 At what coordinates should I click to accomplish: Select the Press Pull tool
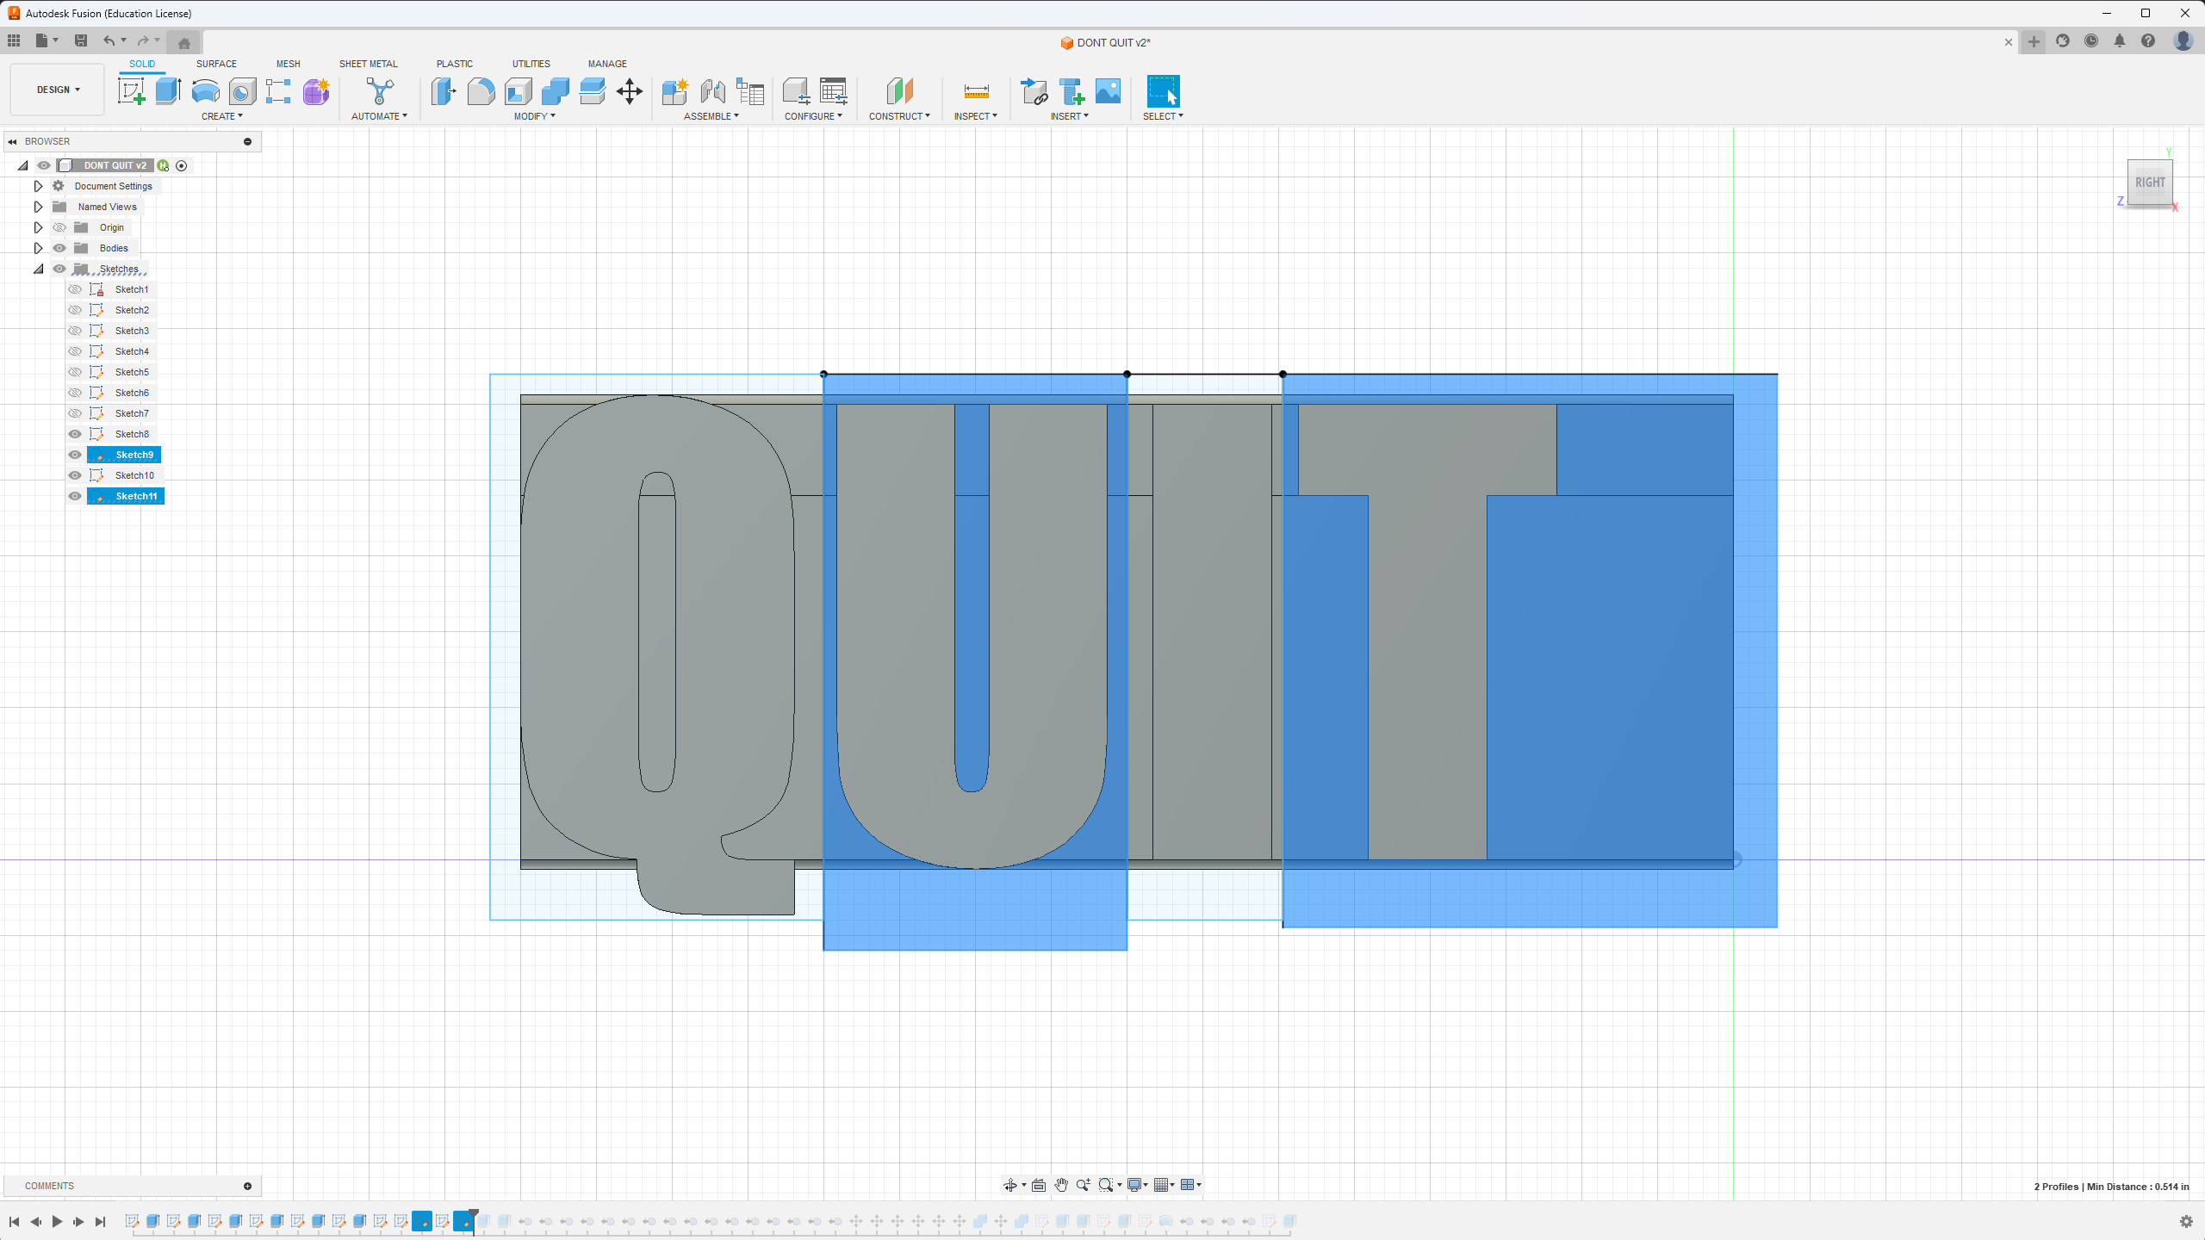coord(444,91)
